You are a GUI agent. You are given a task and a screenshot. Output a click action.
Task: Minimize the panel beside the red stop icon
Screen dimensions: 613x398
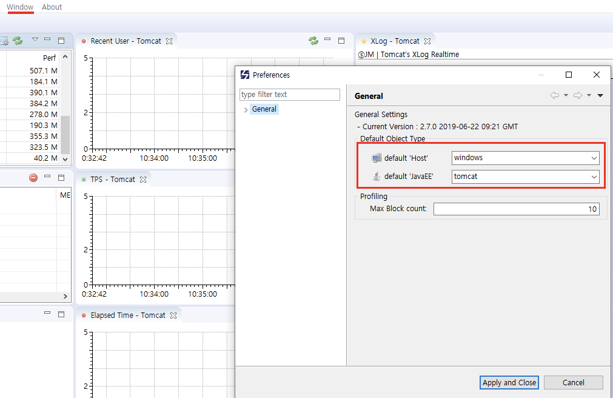pos(47,176)
